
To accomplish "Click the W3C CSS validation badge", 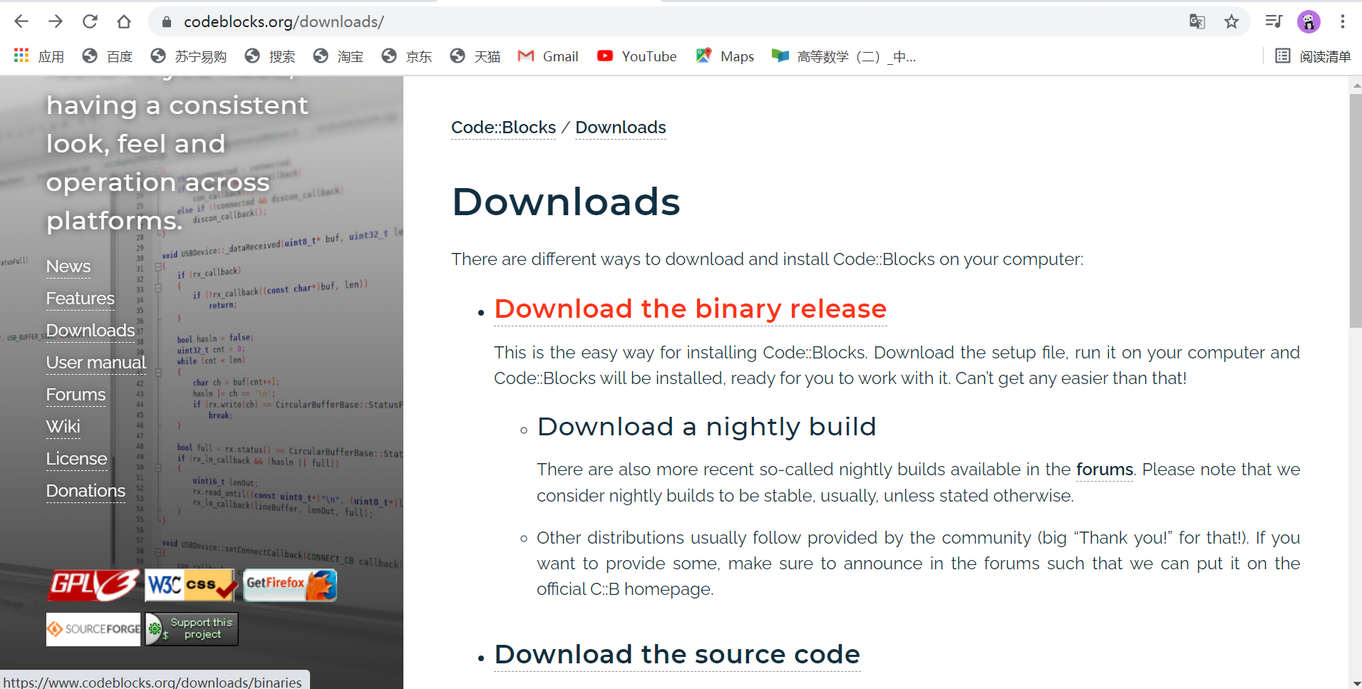I will pyautogui.click(x=190, y=586).
